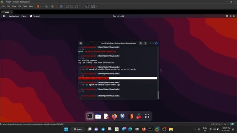The image size is (237, 133).
Task: Show or hide the VMware library sidebar
Action: pyautogui.click(x=67, y=6)
